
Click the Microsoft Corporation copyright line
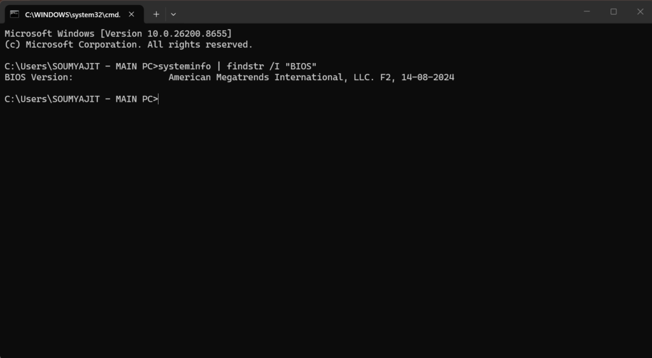coord(129,45)
